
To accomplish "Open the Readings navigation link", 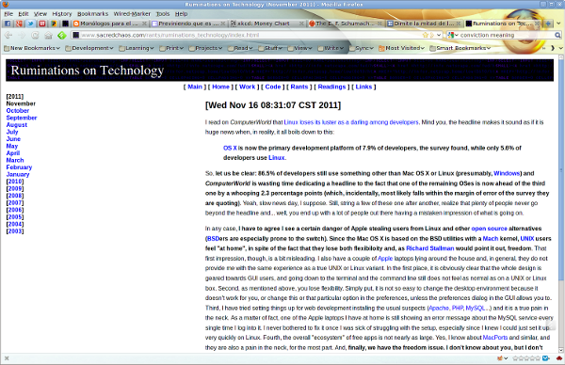I will click(331, 87).
